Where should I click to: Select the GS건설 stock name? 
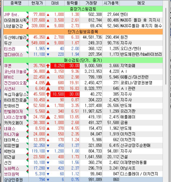[x=10, y=157]
